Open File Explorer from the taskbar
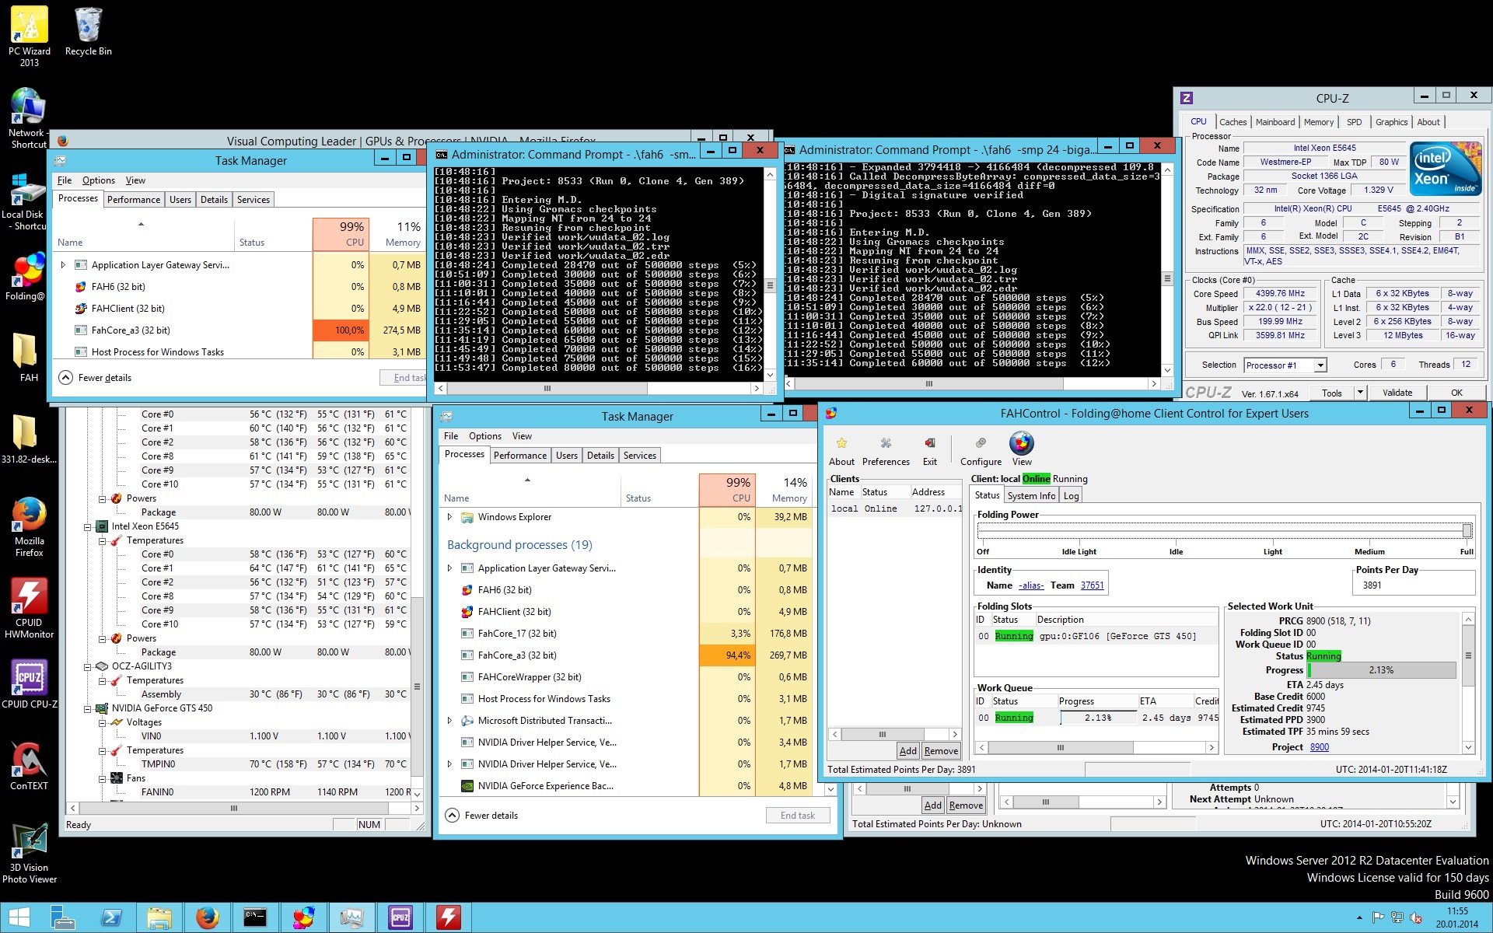Image resolution: width=1493 pixels, height=933 pixels. [159, 917]
